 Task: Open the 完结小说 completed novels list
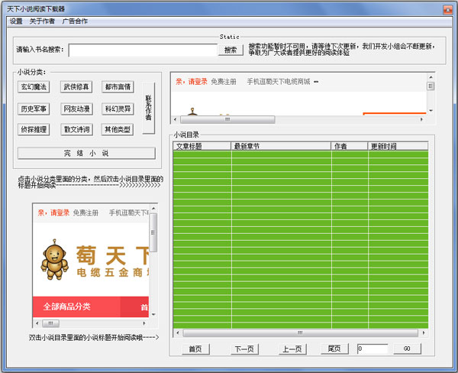pos(86,154)
